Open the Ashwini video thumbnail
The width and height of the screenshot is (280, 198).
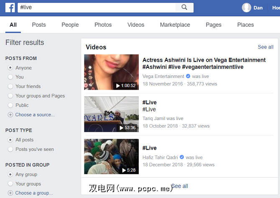click(x=112, y=72)
